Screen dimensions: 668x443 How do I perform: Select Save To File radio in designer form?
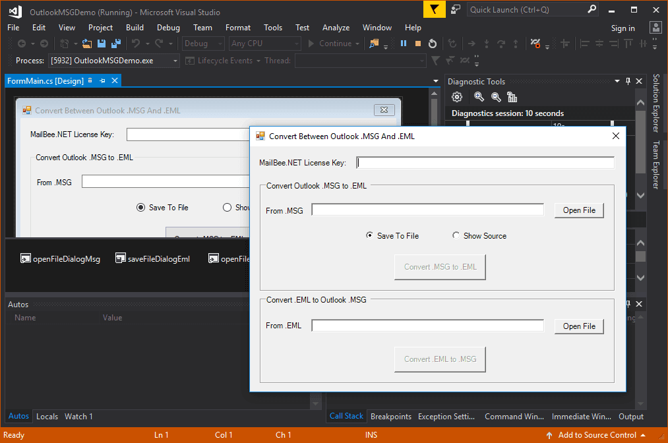[140, 208]
